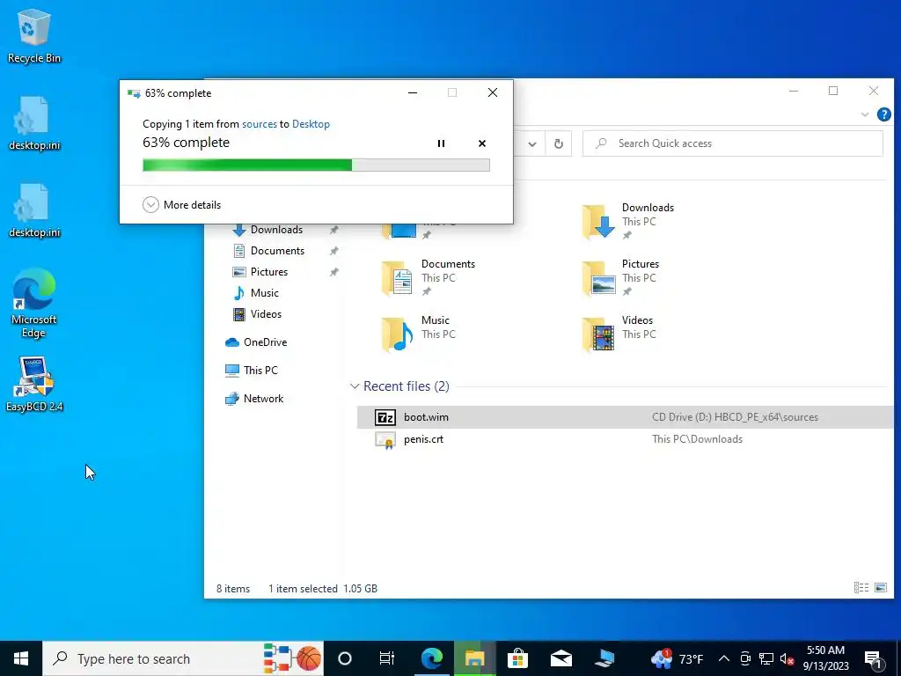Click the This PC\Downloads path text
The height and width of the screenshot is (676, 901).
(697, 439)
